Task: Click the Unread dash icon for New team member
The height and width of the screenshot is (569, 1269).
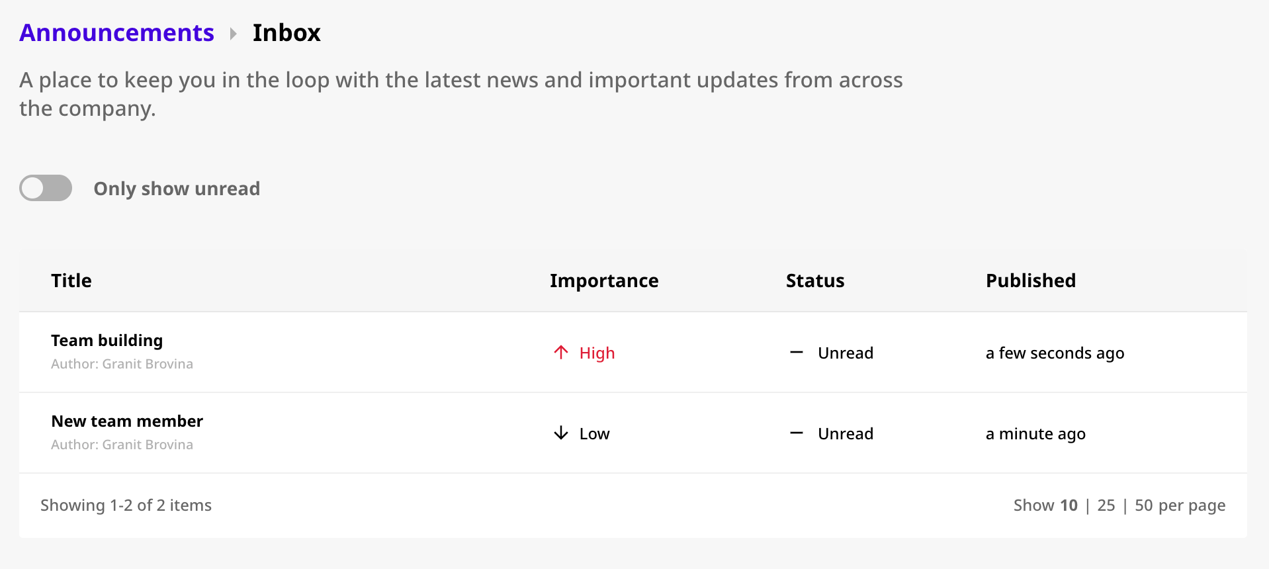Action: [x=797, y=433]
